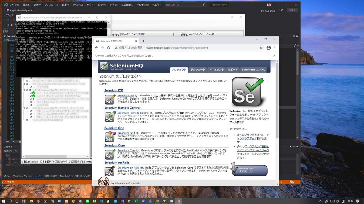Follow the Selenium Core heading link
364x204 pixels.
[114, 145]
